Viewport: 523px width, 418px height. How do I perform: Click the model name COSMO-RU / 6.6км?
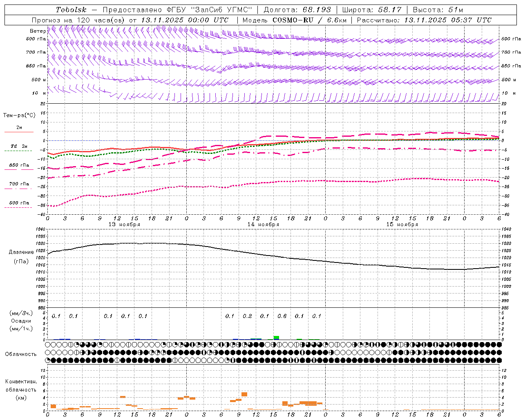[309, 20]
